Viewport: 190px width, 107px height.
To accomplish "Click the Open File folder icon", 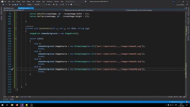I will coord(13,5).
